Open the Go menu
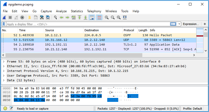The width and height of the screenshot is (209, 112). click(x=34, y=11)
